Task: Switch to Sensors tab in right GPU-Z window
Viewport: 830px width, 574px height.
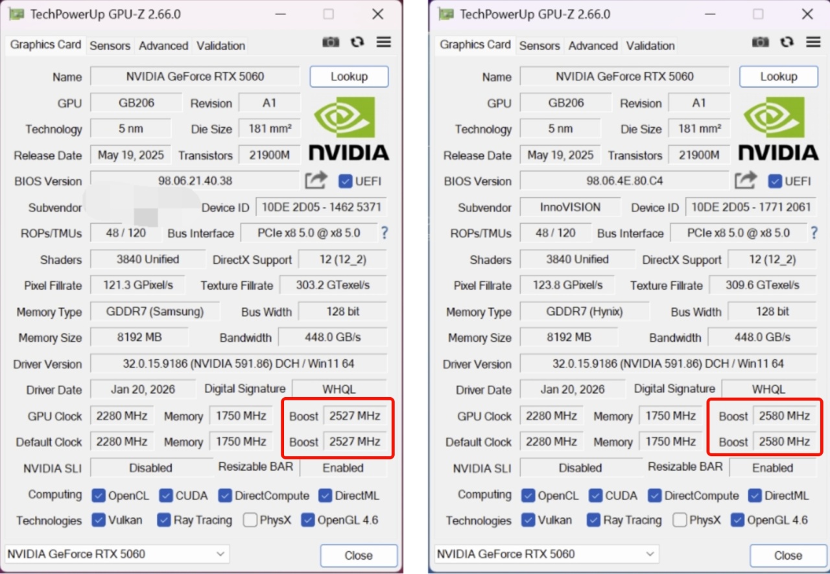Action: tap(540, 45)
